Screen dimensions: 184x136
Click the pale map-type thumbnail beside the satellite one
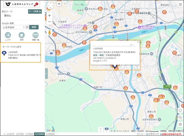101,130
